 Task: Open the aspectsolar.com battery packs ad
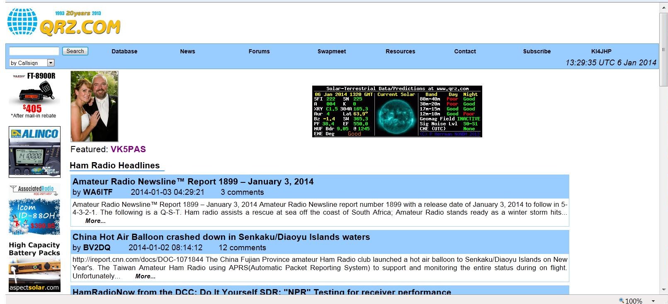click(x=34, y=267)
